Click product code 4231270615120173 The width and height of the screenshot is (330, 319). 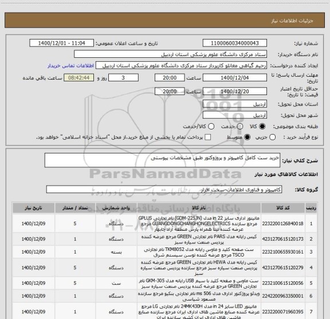point(282,239)
